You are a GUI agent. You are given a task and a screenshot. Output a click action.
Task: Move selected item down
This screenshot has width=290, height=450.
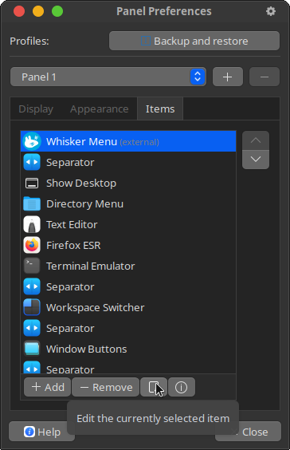[x=256, y=160]
